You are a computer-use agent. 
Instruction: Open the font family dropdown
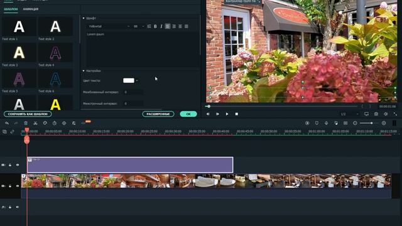109,26
